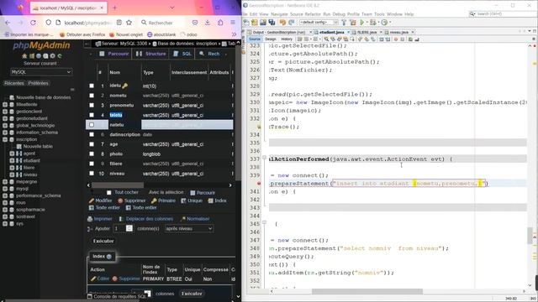The width and height of the screenshot is (538, 302).
Task: Switch to the Design view tab
Action: click(x=271, y=39)
